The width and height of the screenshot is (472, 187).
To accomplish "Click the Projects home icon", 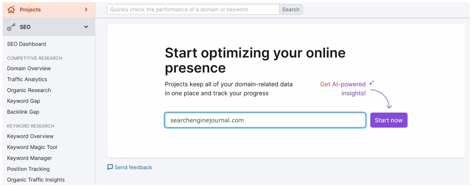I will point(11,10).
